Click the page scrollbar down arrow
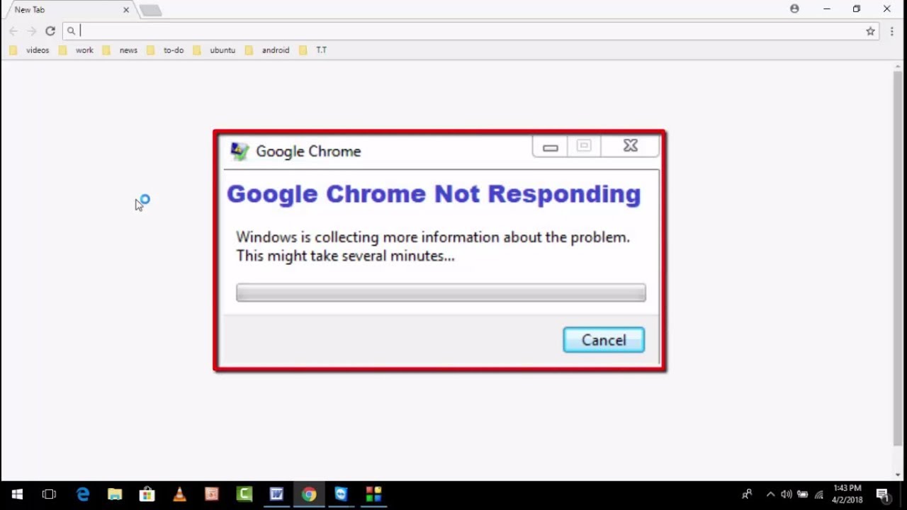 click(x=898, y=475)
